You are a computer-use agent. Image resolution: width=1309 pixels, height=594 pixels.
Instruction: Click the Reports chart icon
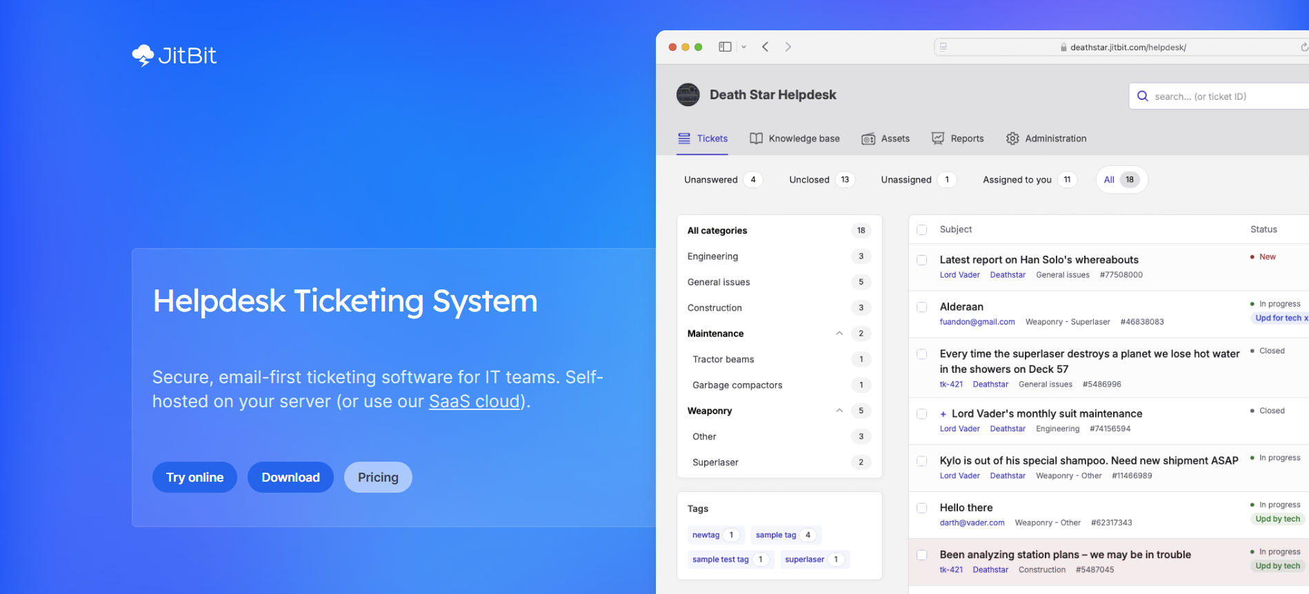[938, 139]
